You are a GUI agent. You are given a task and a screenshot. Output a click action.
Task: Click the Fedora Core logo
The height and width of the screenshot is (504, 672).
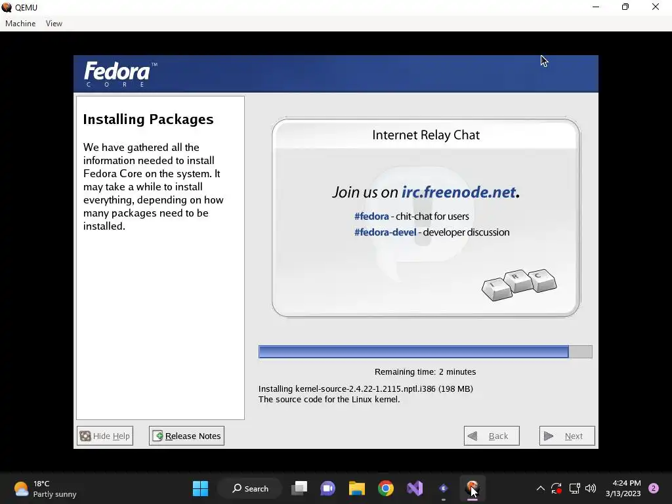tap(120, 73)
